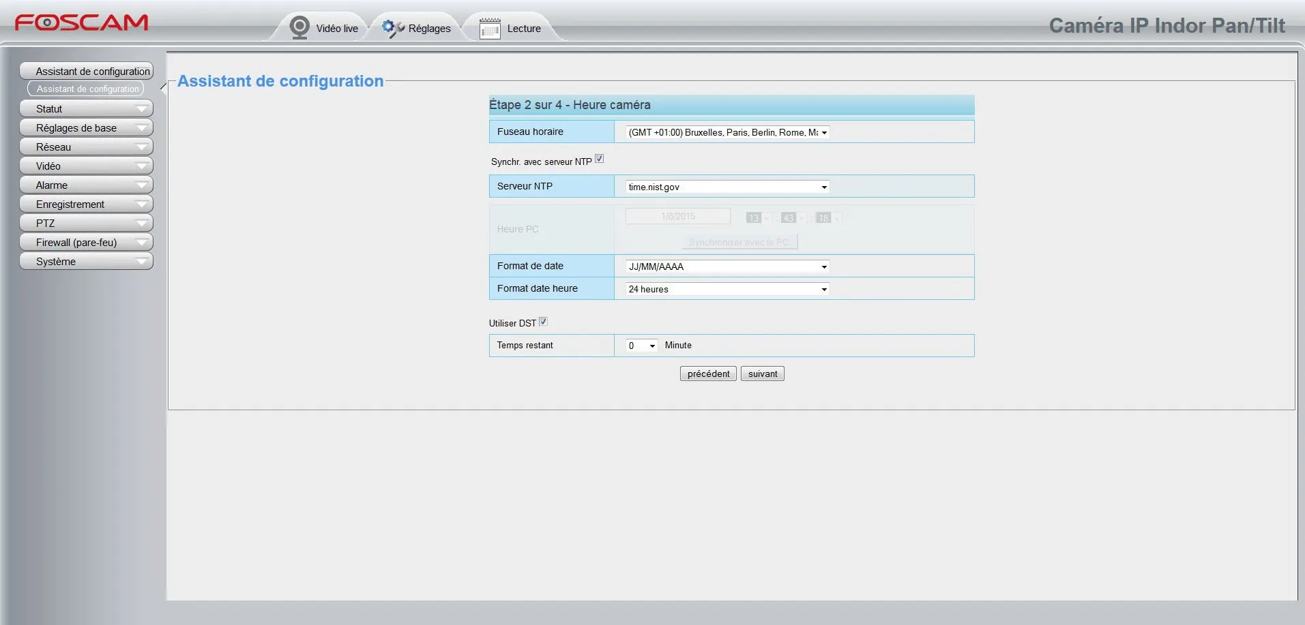Viewport: 1305px width, 625px height.
Task: Click the précédent button
Action: pyautogui.click(x=708, y=374)
